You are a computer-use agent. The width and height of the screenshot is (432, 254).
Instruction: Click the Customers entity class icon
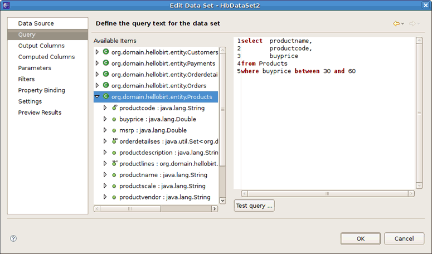[x=106, y=52]
